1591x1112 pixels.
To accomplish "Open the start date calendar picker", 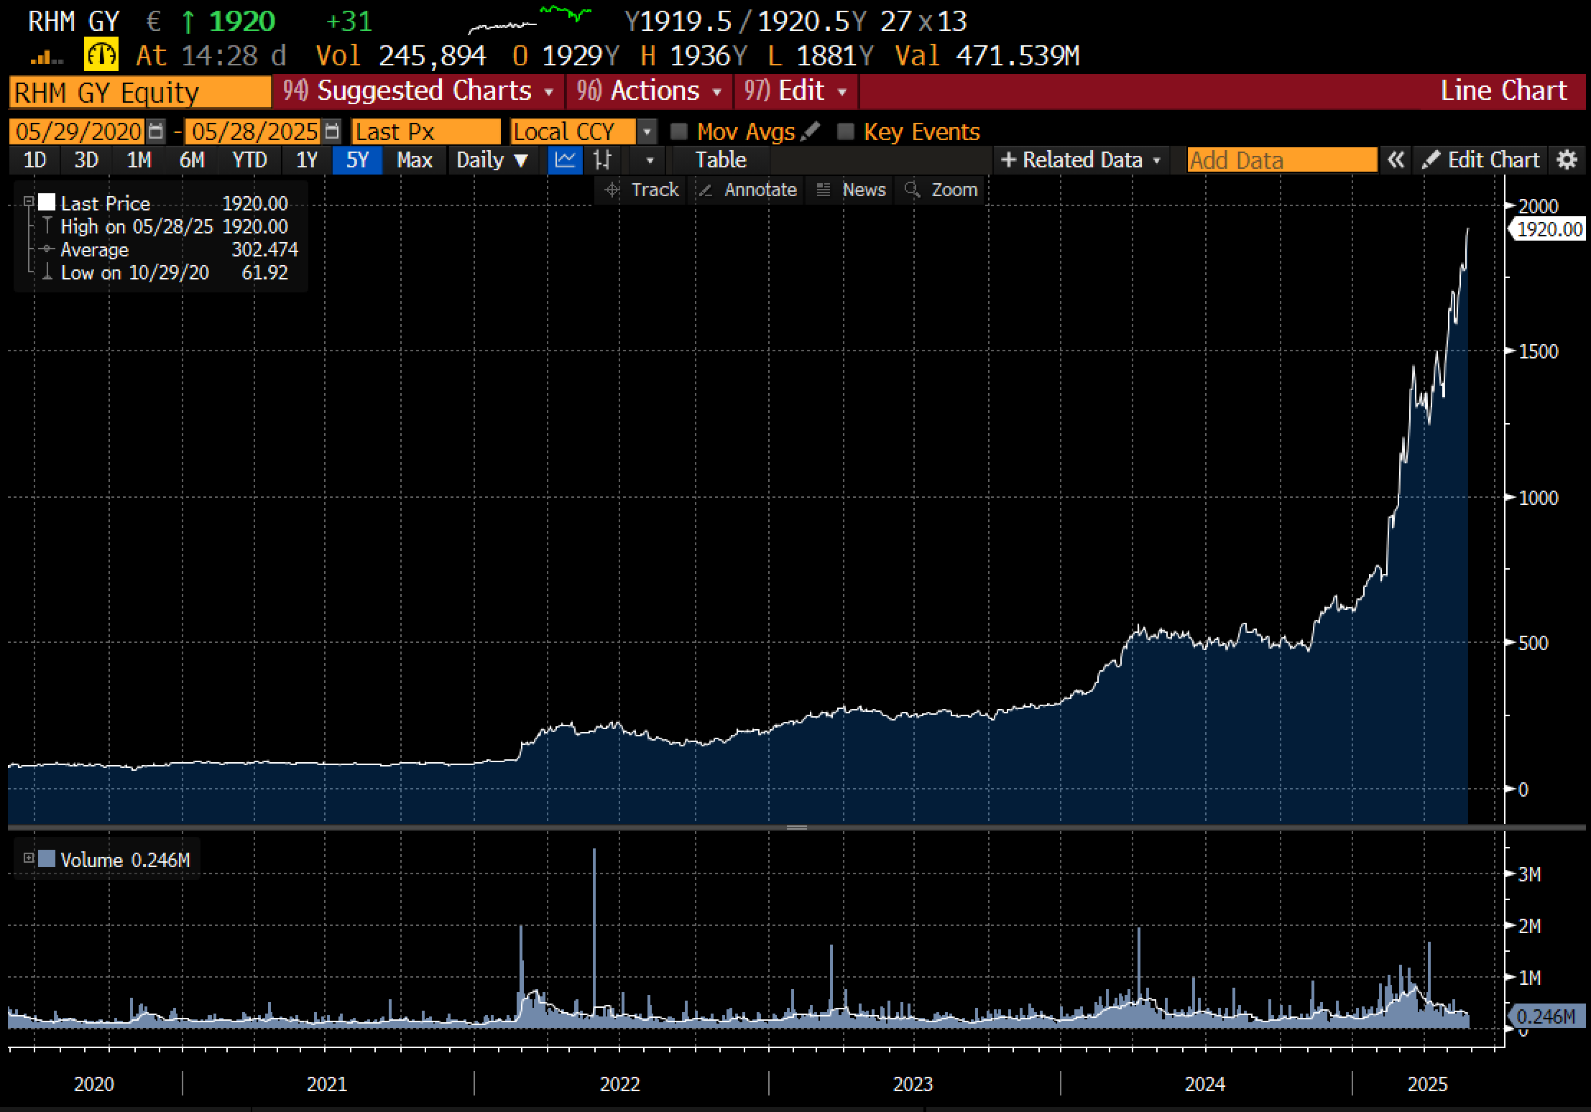I will click(156, 131).
